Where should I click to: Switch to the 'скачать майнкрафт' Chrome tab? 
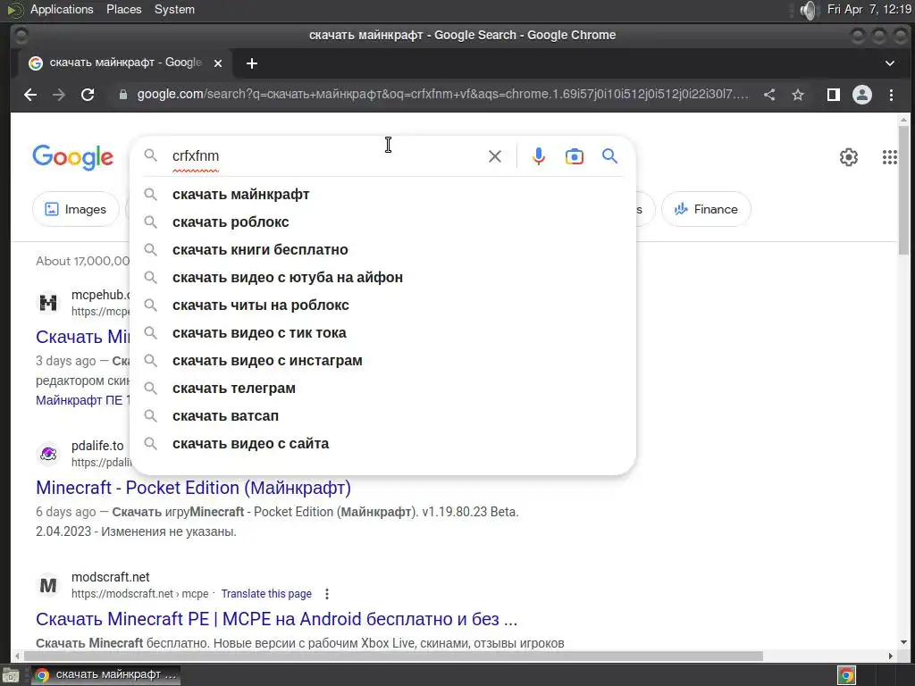click(125, 63)
